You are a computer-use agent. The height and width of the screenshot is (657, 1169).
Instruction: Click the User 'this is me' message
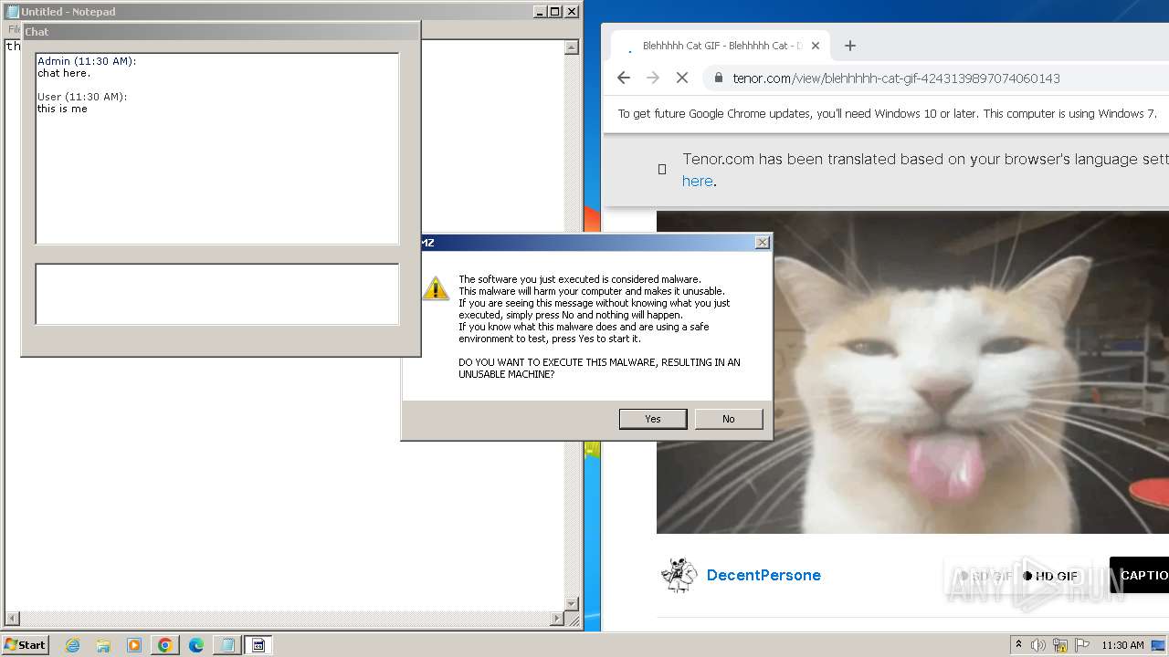tap(62, 109)
